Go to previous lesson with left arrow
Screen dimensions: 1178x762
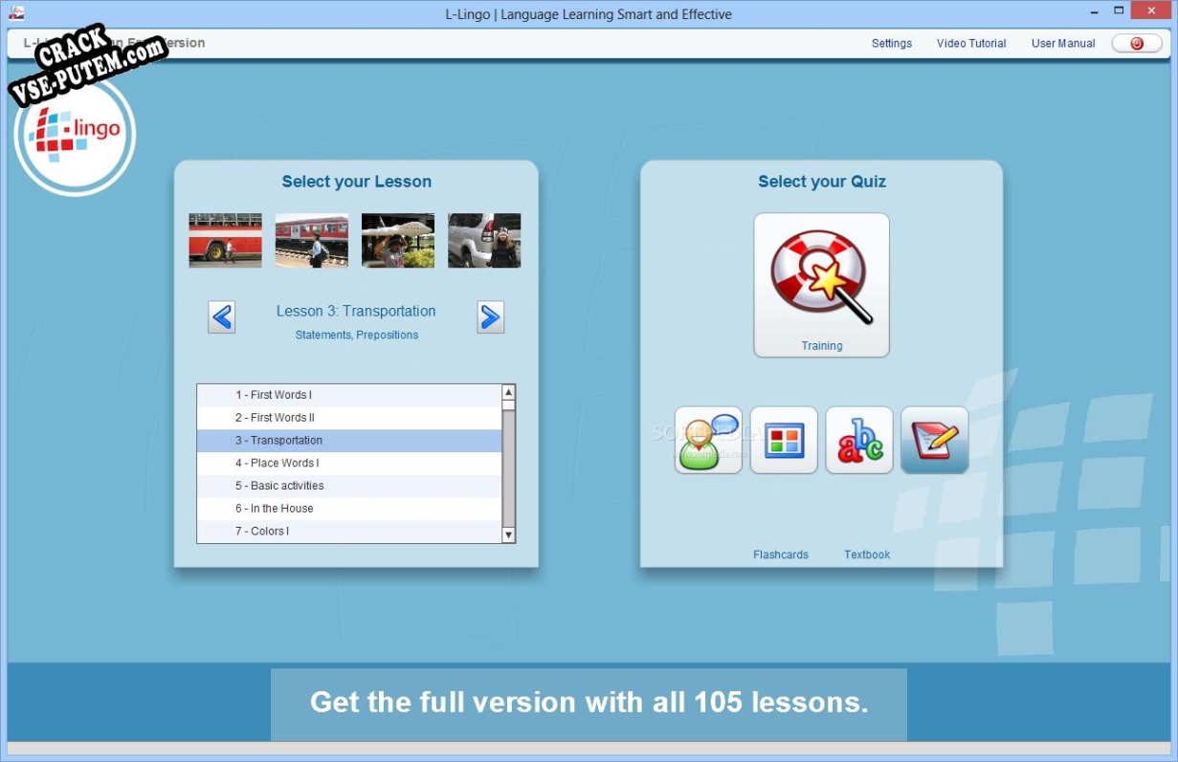click(x=222, y=316)
